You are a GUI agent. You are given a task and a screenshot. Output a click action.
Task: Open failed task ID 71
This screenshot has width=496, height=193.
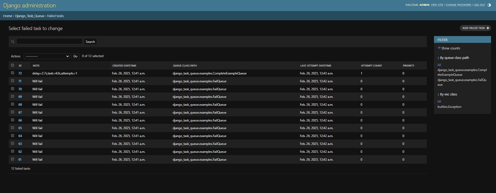click(x=20, y=81)
